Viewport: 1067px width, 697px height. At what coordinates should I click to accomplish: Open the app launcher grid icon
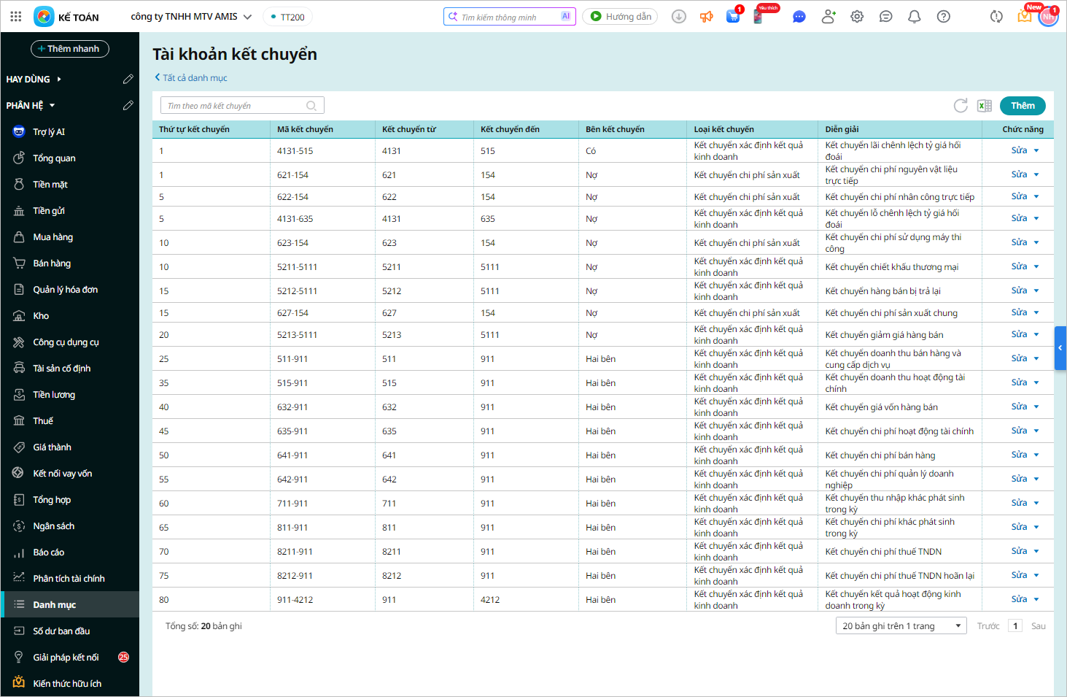(x=16, y=17)
